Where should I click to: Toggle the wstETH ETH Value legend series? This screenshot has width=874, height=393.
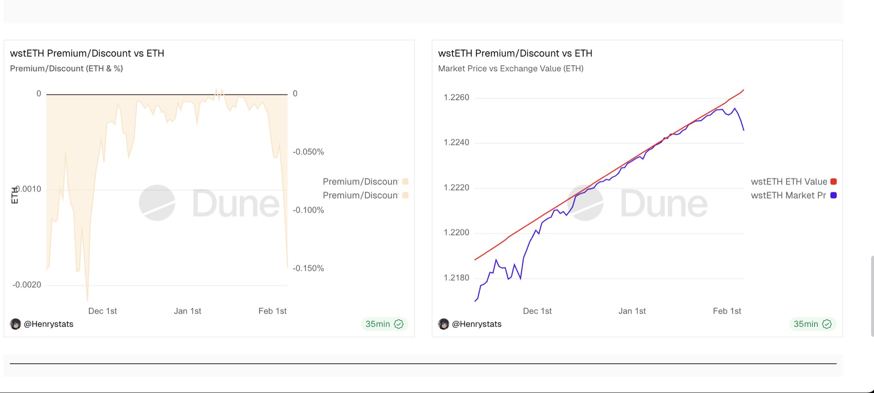789,182
